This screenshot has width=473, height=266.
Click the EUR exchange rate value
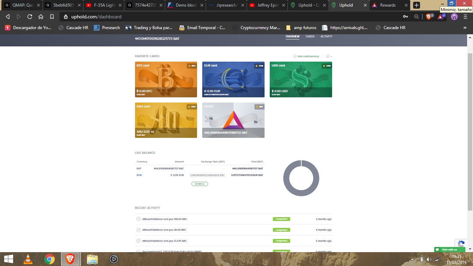(x=207, y=175)
